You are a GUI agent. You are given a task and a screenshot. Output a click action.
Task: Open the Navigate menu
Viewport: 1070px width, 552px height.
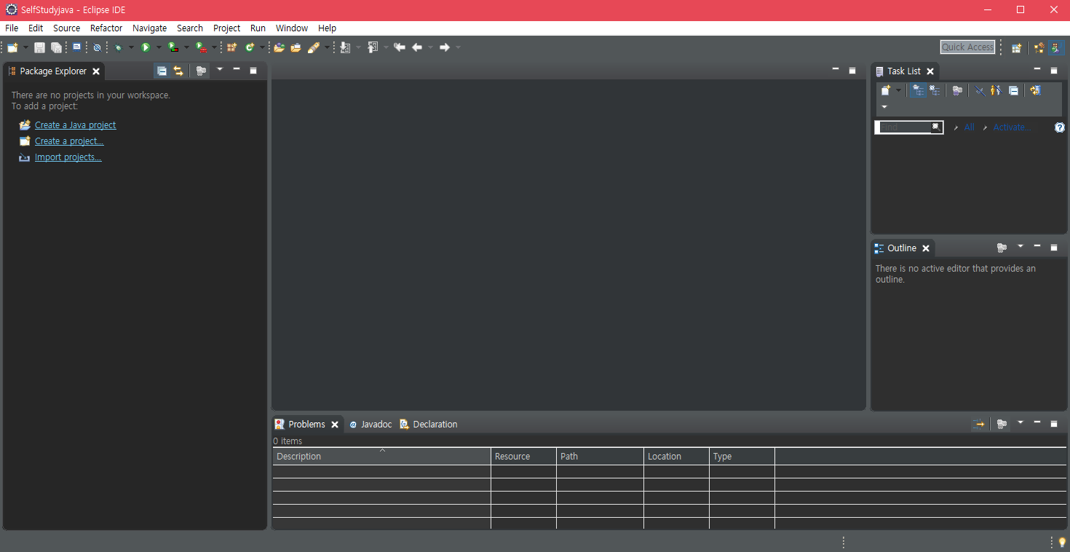coord(149,28)
